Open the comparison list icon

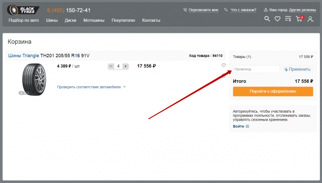click(288, 19)
